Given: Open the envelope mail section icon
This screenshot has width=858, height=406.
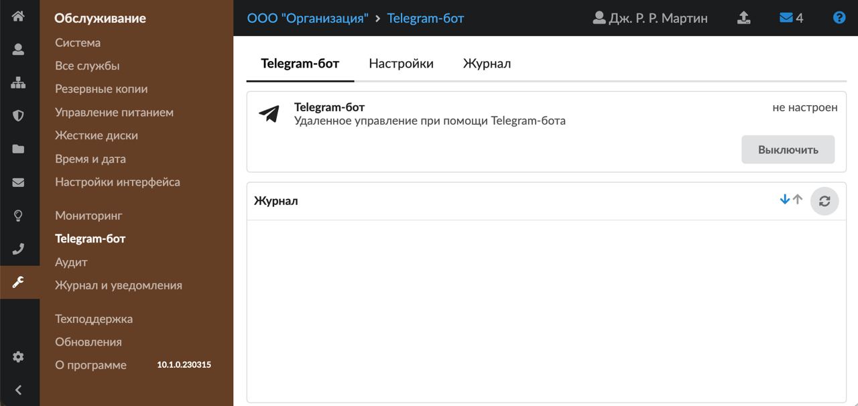Looking at the screenshot, I should click(x=18, y=182).
